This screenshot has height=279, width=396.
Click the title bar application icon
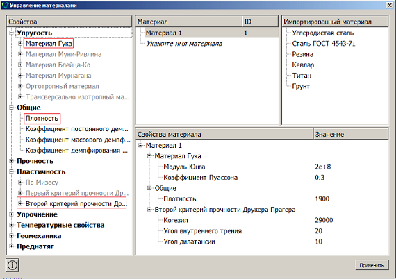tap(5, 5)
